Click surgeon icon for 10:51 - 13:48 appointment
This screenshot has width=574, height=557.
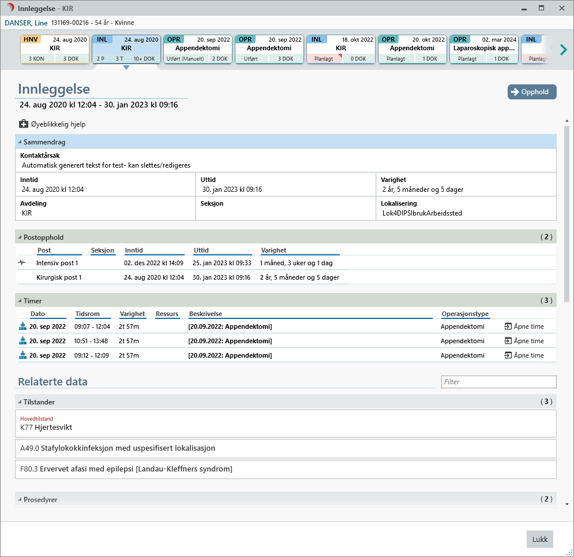coord(23,341)
